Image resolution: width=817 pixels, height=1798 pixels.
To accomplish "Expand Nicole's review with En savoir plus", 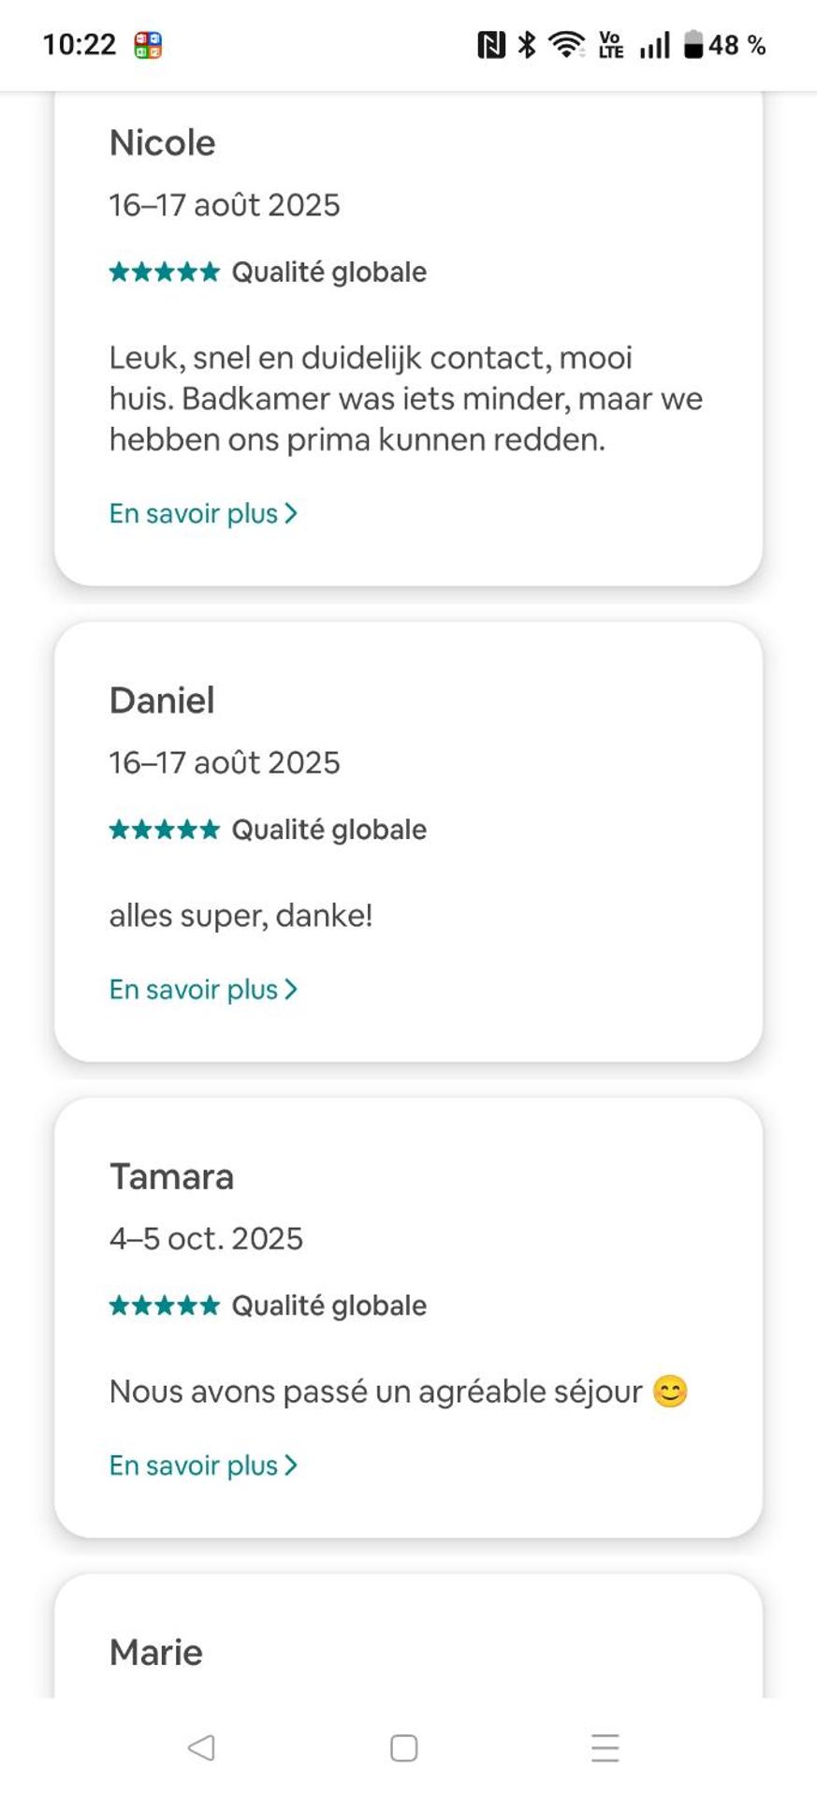I will tap(194, 513).
